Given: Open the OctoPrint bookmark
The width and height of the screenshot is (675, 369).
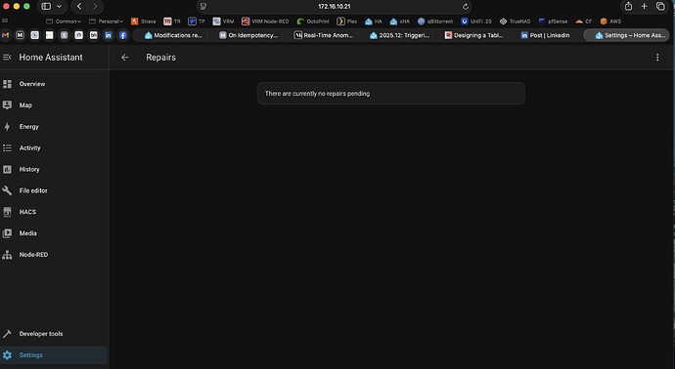Looking at the screenshot, I should [313, 21].
